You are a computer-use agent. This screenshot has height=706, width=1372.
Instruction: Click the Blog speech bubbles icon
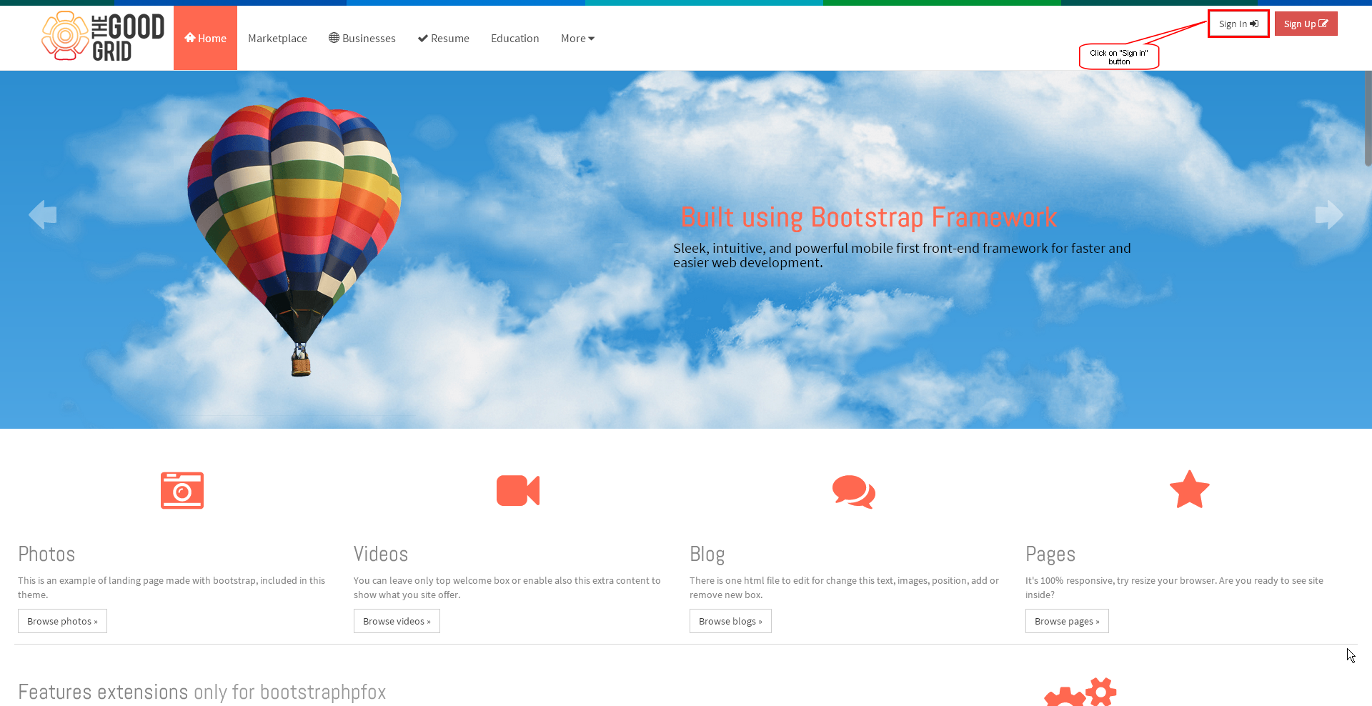tap(854, 492)
